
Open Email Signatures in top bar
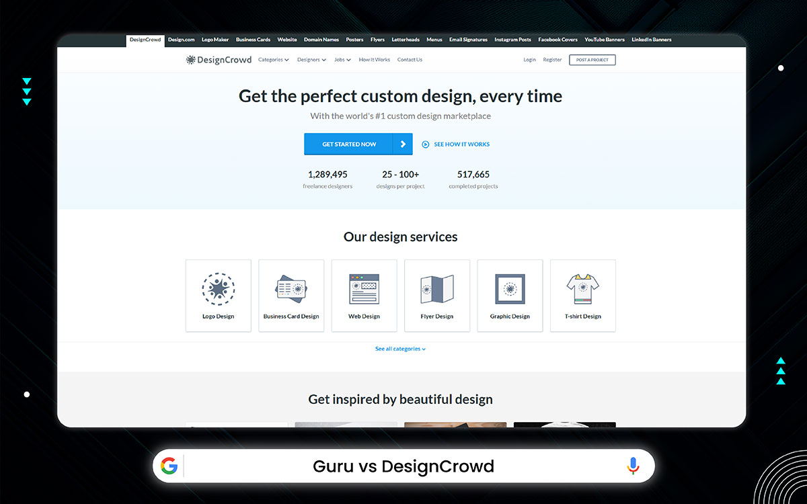tap(469, 40)
